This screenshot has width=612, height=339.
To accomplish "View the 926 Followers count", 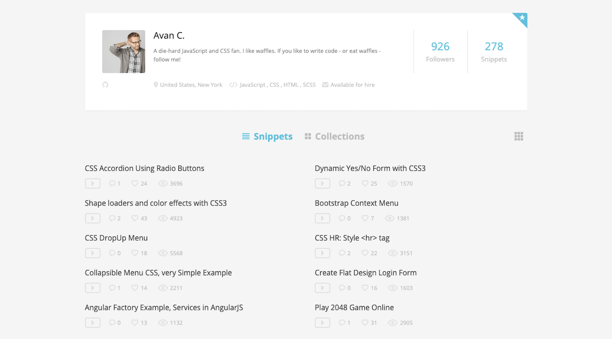I will [440, 51].
